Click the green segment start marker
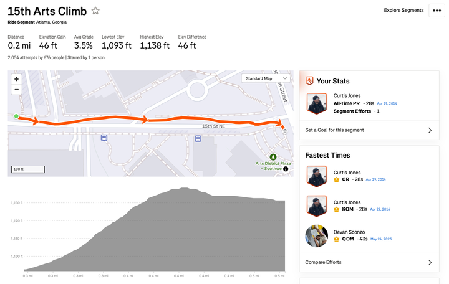This screenshot has width=449, height=284. 16,116
